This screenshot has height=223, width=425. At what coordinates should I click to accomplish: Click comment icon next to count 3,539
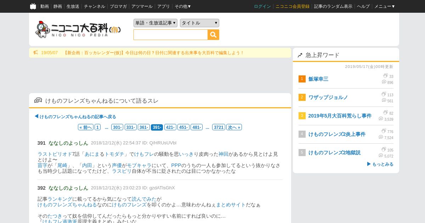click(x=381, y=119)
